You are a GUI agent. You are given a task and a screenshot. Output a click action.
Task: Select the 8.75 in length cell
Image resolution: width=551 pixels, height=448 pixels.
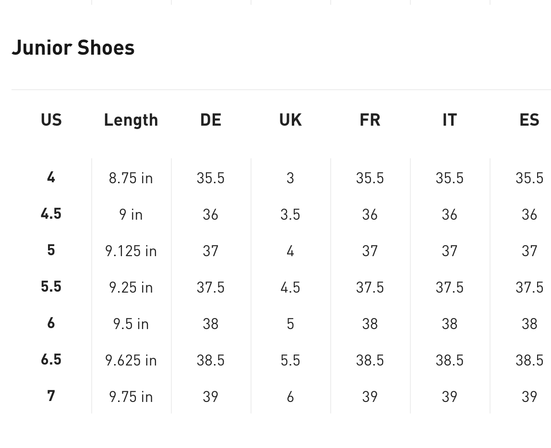coord(131,178)
